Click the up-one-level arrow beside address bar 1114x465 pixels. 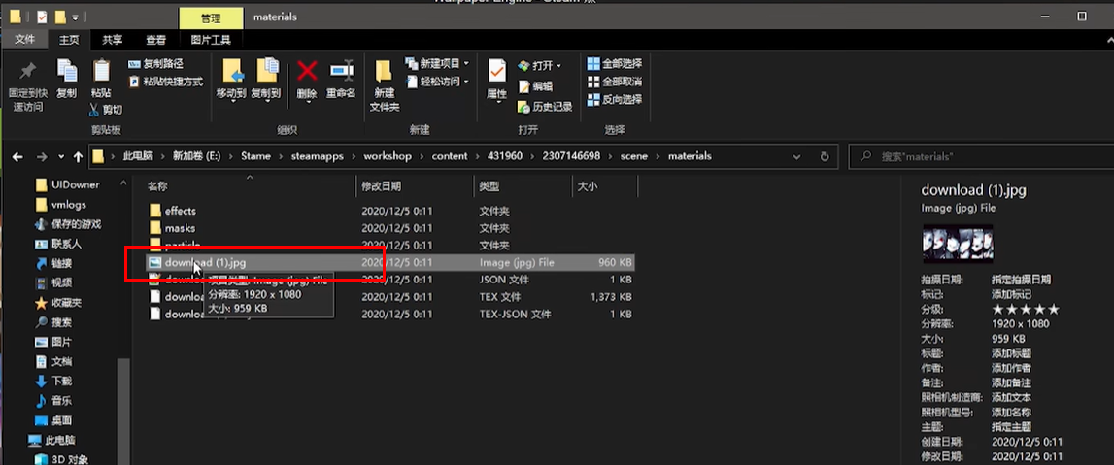(x=77, y=156)
